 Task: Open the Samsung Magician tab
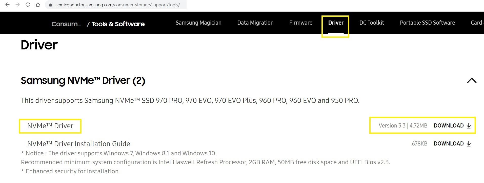[x=198, y=23]
